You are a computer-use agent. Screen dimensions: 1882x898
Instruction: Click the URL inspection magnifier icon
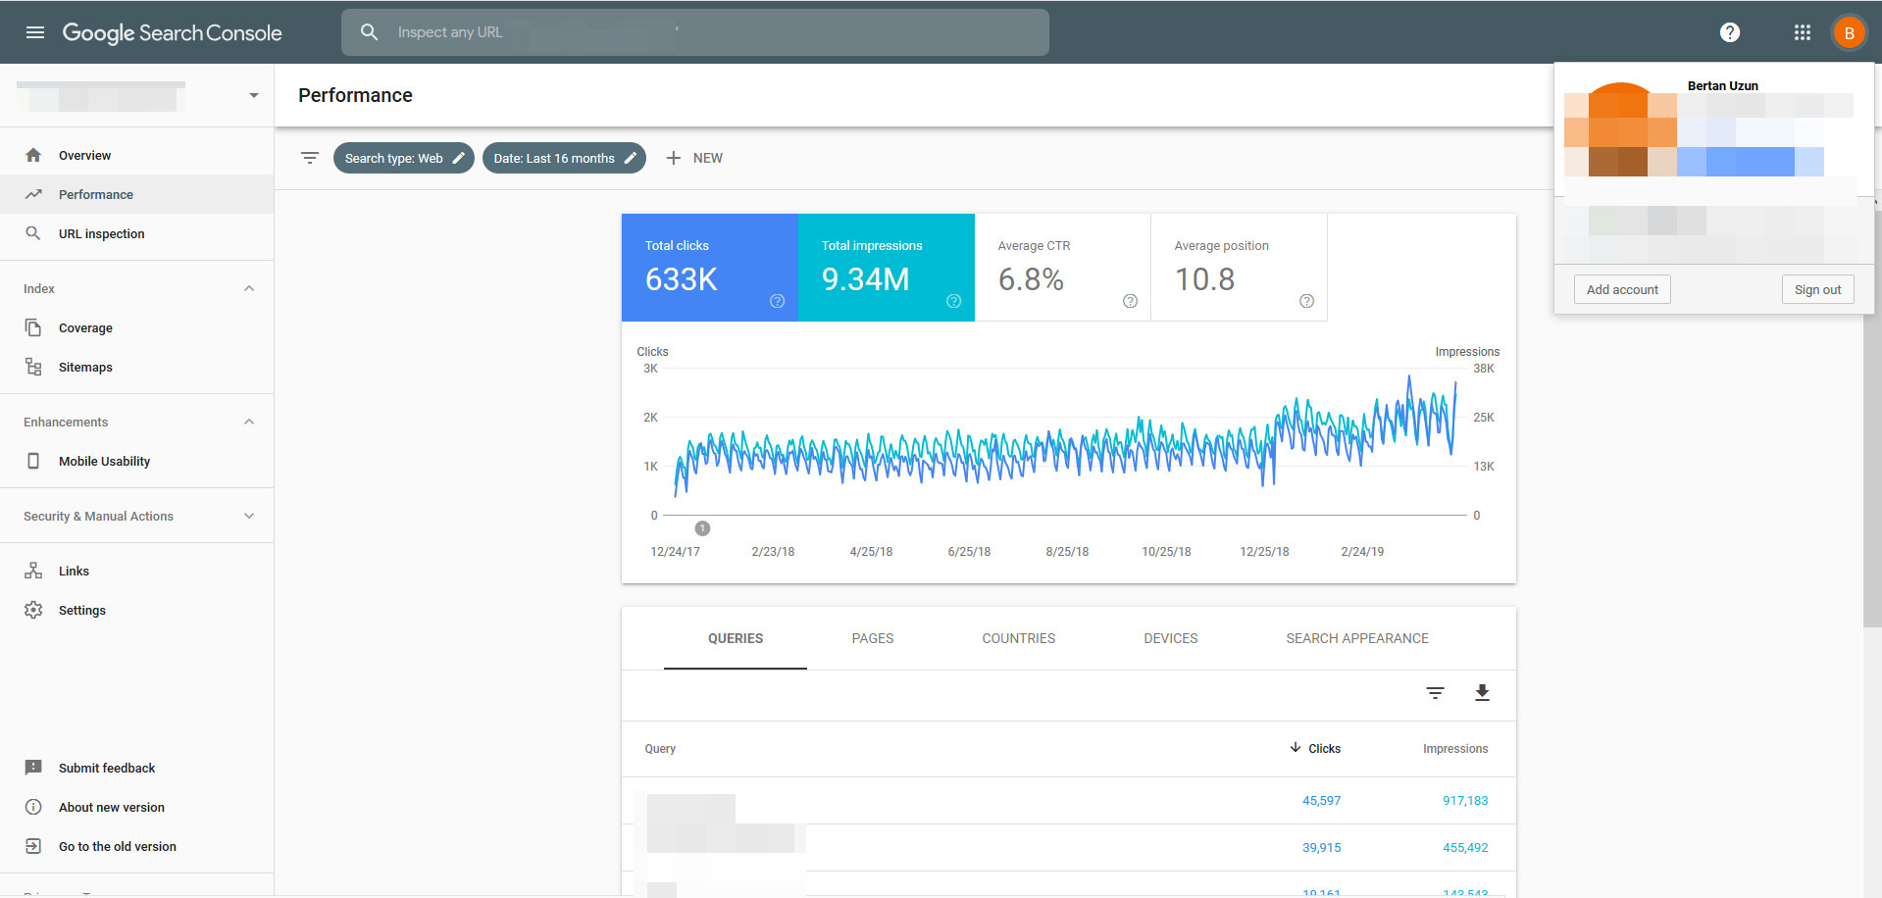33,233
